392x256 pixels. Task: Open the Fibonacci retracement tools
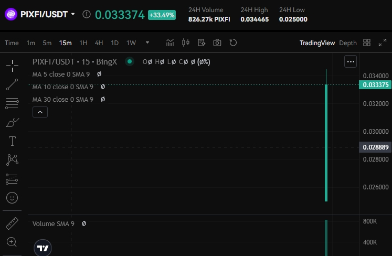pos(12,103)
